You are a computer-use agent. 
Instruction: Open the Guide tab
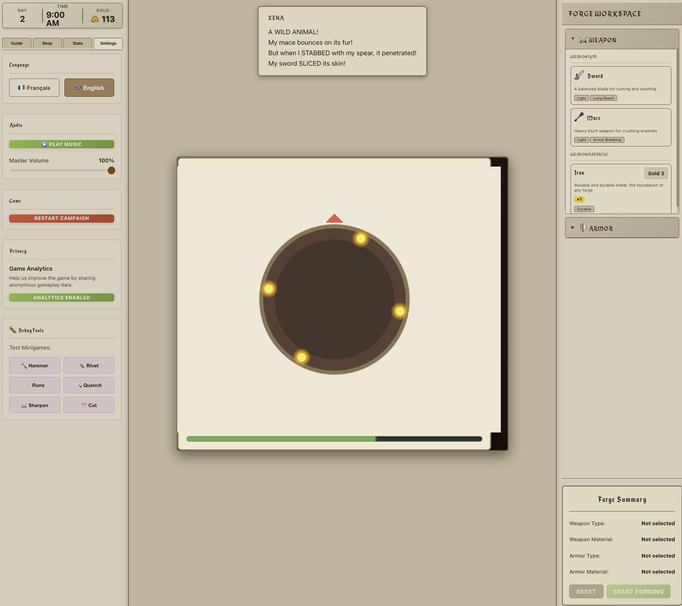tap(17, 43)
